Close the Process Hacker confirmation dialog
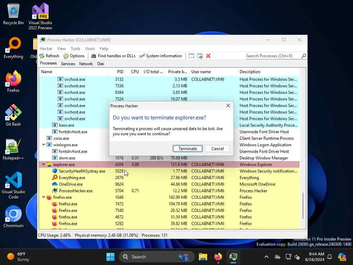The image size is (353, 265). pyautogui.click(x=228, y=106)
